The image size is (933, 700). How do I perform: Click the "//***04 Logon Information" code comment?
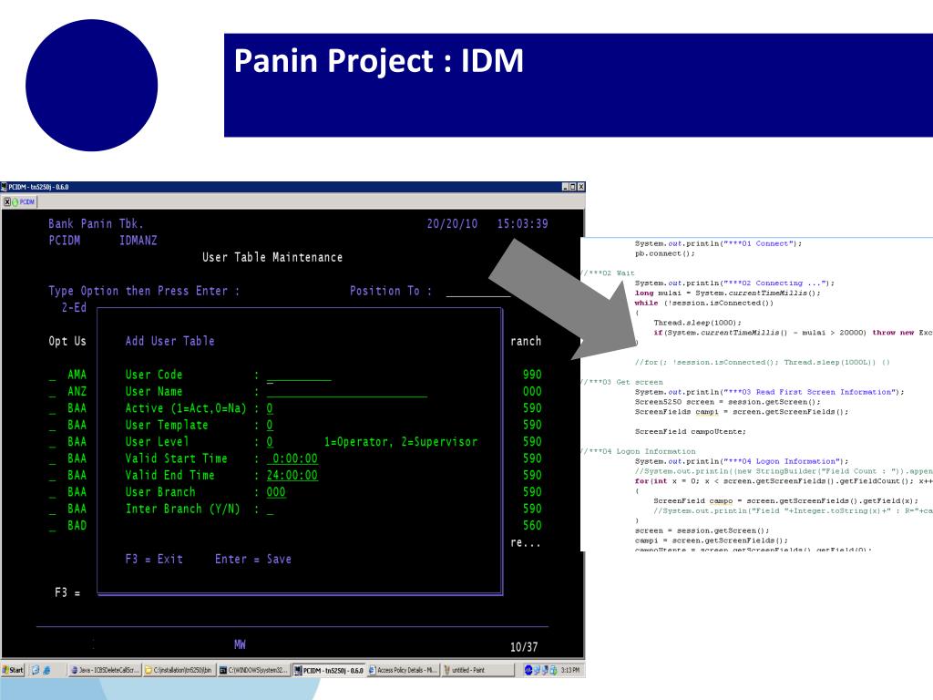pos(639,451)
